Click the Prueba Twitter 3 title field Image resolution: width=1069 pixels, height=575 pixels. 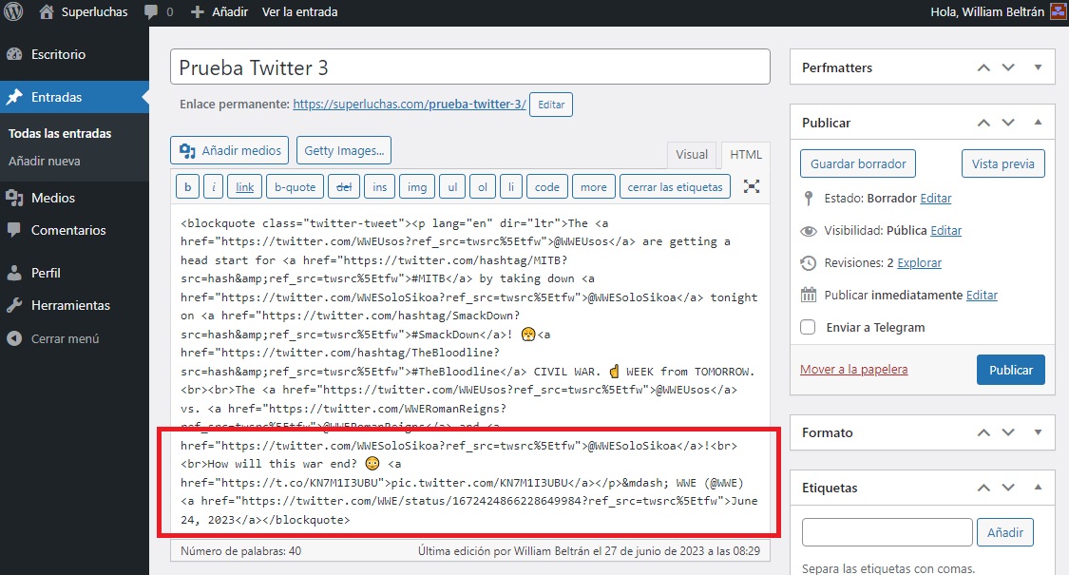tap(470, 67)
